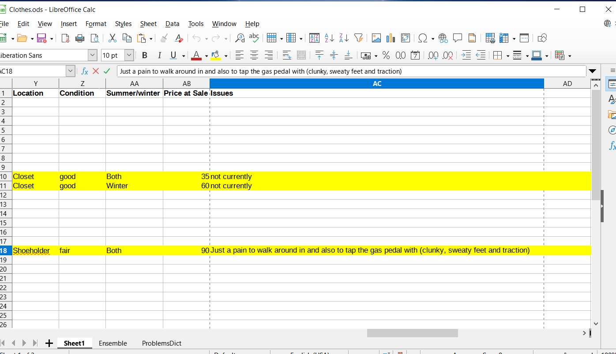Insert headers and footers
Screen dimensions: 616x354
472,38
